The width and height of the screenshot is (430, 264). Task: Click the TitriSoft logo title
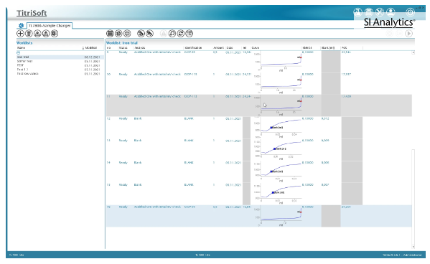tap(32, 13)
